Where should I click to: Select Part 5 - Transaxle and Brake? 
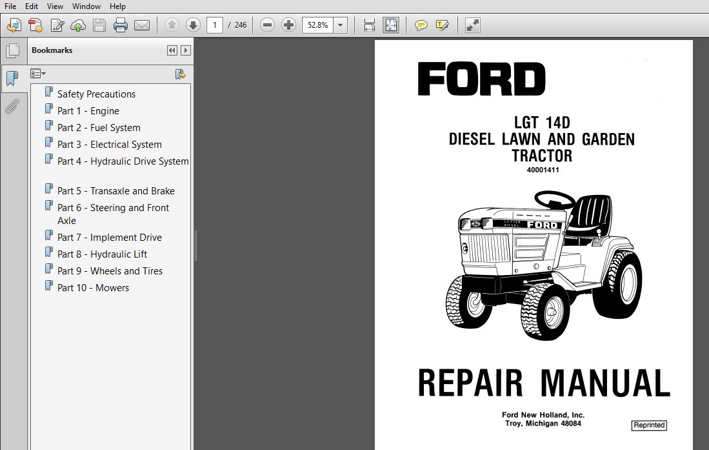click(x=115, y=191)
